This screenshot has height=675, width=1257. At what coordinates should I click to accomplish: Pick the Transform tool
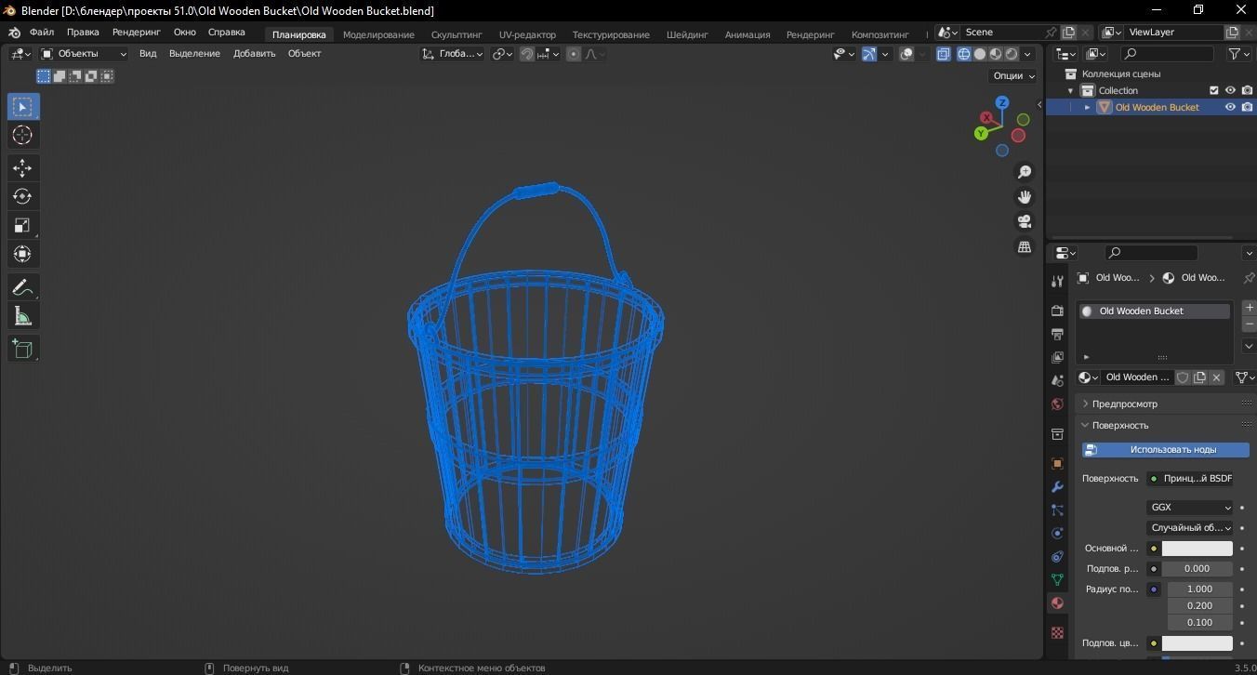coord(22,254)
